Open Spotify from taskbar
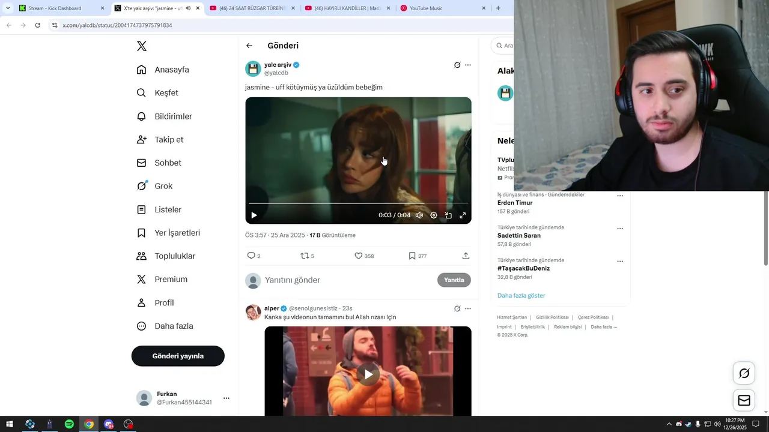Screen dimensions: 769x432 [x=69, y=424]
